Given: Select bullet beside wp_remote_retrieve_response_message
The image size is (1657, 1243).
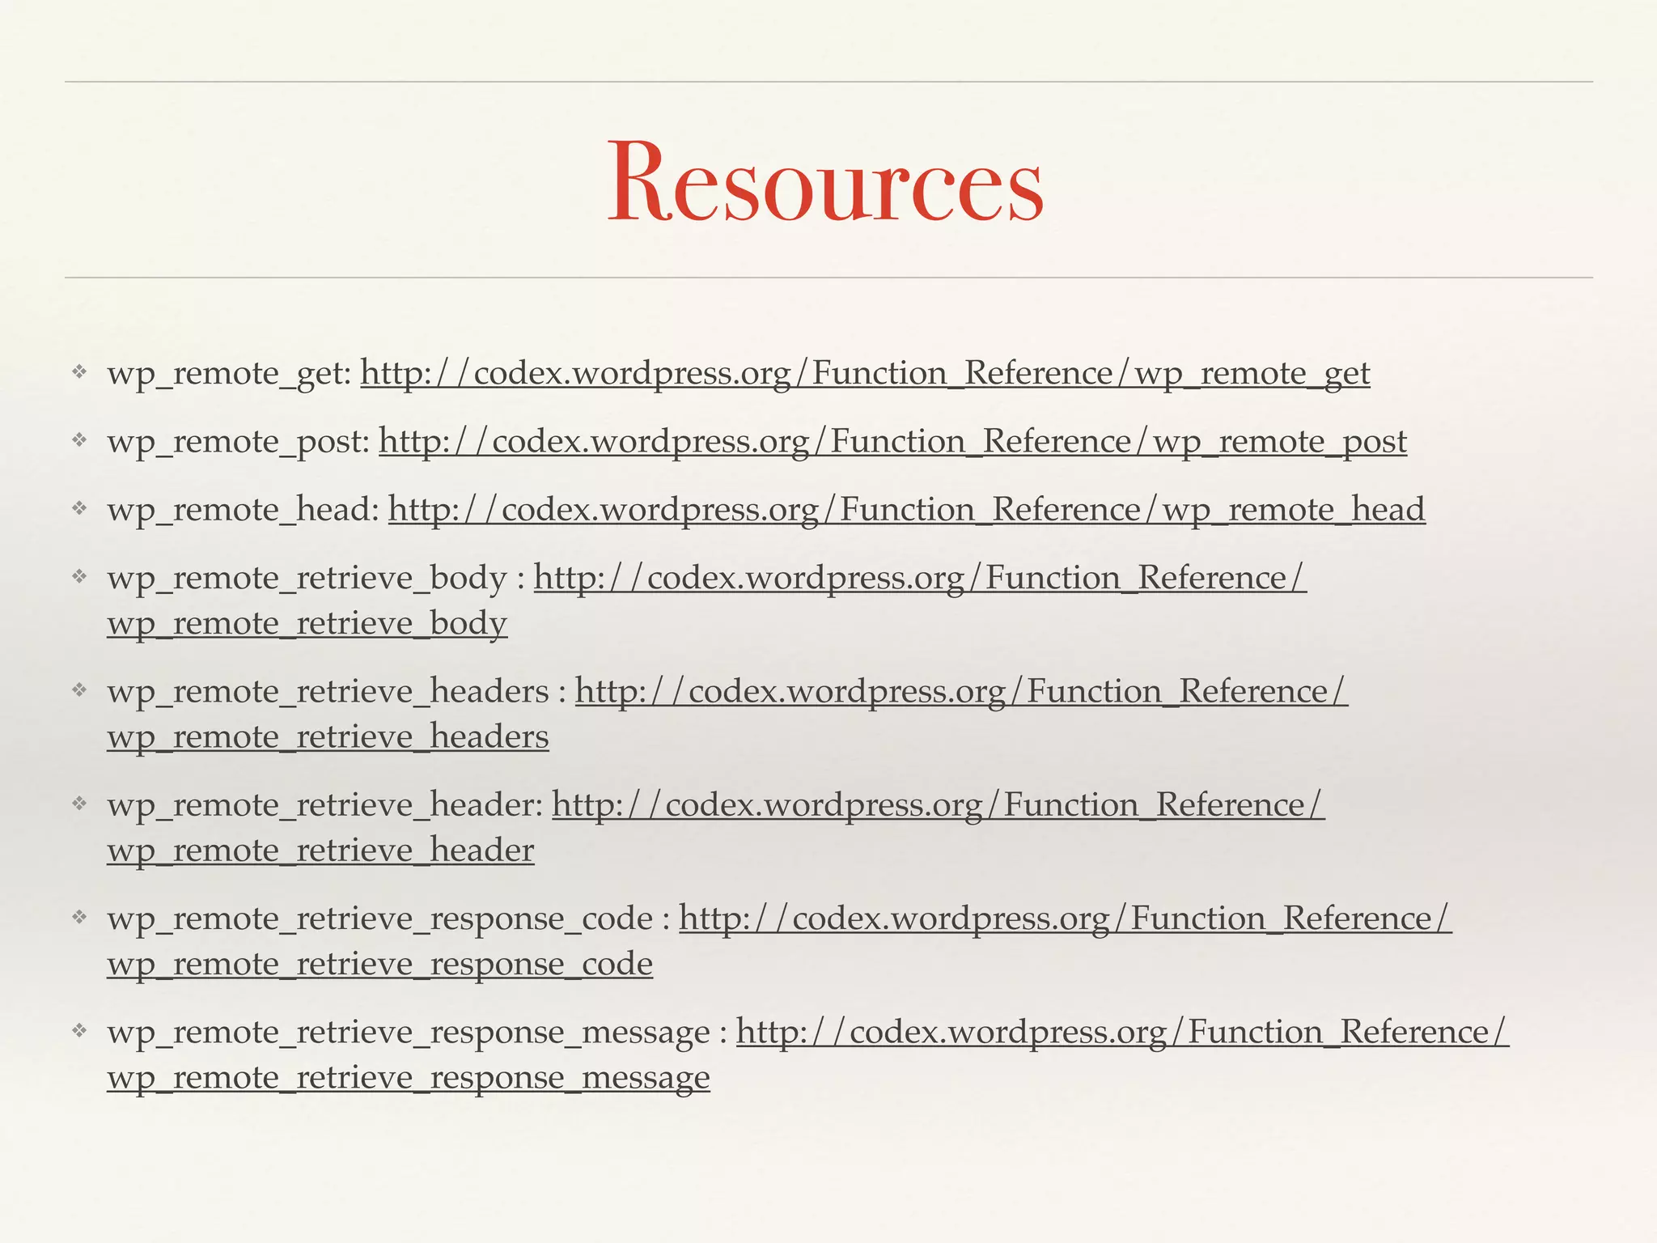Looking at the screenshot, I should tap(78, 1031).
